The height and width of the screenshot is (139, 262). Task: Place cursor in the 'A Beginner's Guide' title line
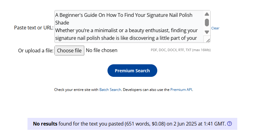(x=124, y=15)
